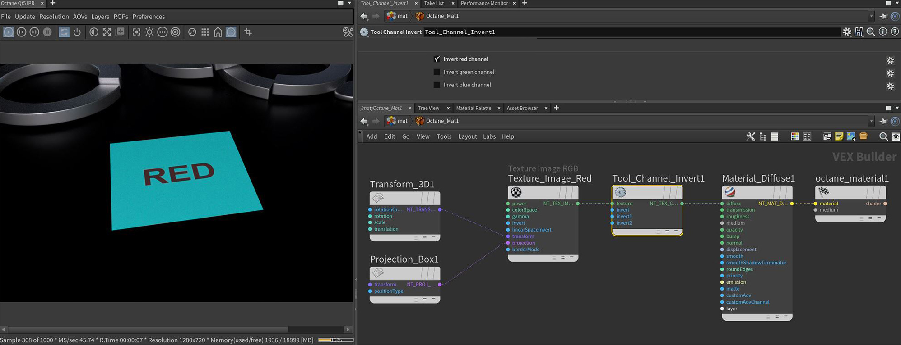
Task: Click the Octane_Mat1 path button in network editor
Action: (437, 121)
